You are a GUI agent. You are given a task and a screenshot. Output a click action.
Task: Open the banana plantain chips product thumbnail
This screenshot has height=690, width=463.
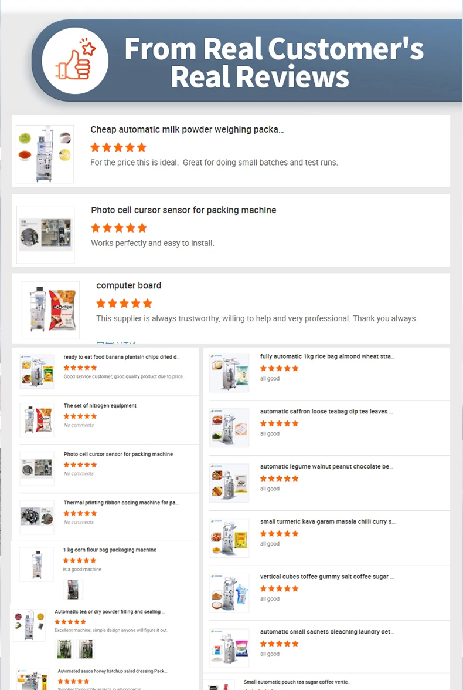[36, 371]
